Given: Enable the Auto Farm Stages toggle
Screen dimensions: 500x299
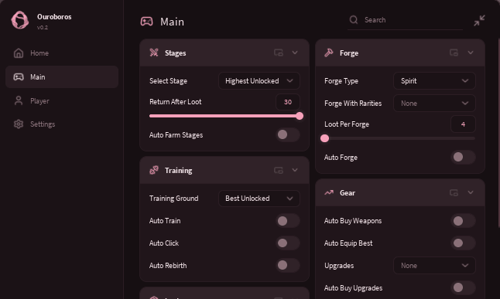Looking at the screenshot, I should coord(288,134).
